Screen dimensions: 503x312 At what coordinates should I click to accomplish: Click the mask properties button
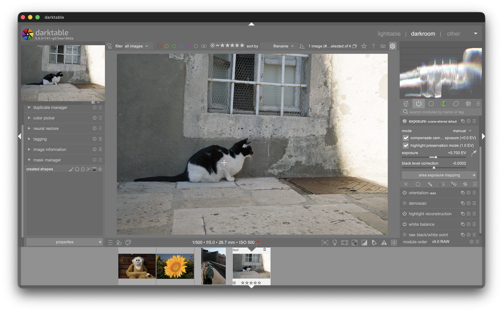64,242
